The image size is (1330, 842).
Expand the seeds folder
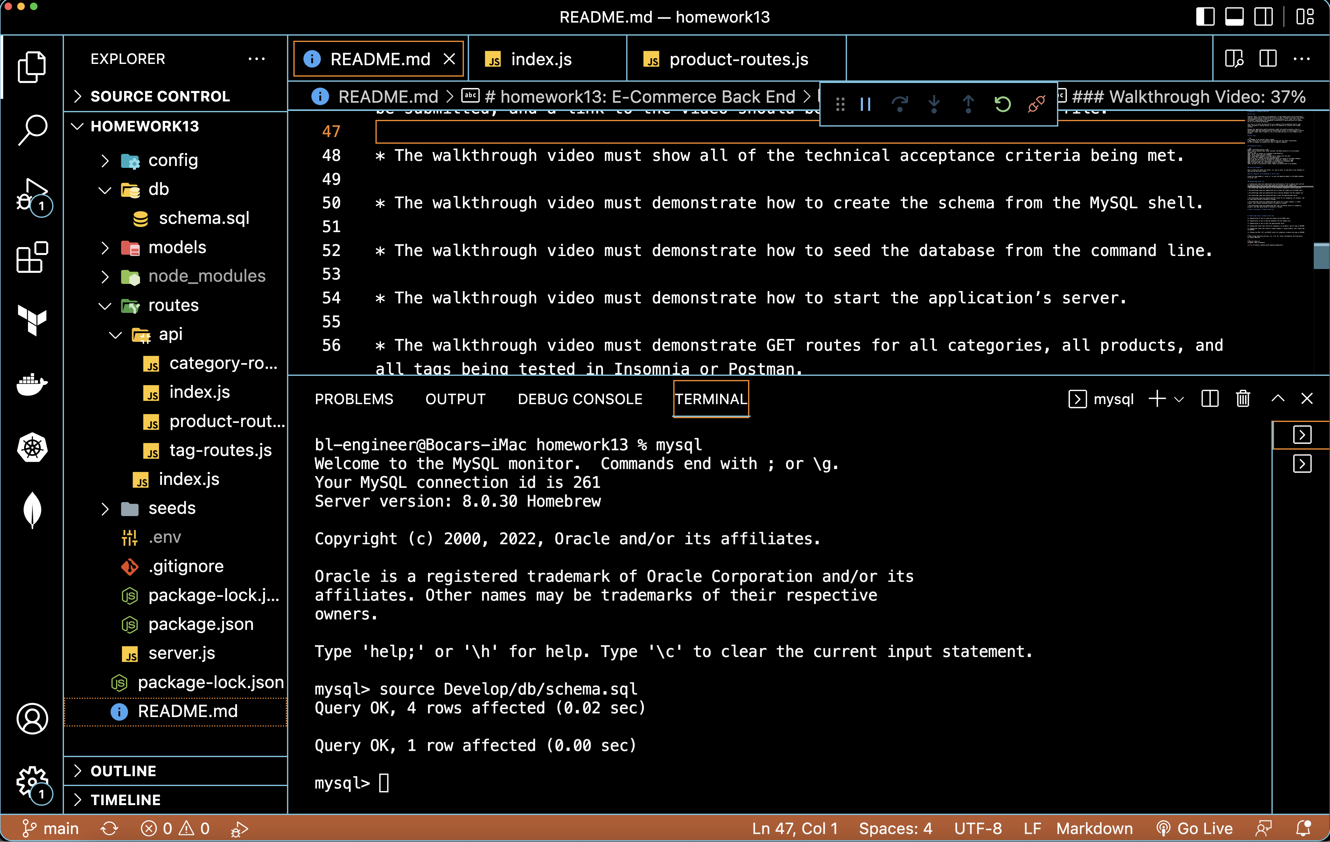tap(105, 508)
